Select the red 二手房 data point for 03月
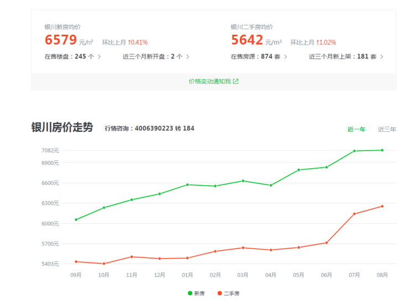Image resolution: width=409 pixels, height=306 pixels. pos(243,248)
